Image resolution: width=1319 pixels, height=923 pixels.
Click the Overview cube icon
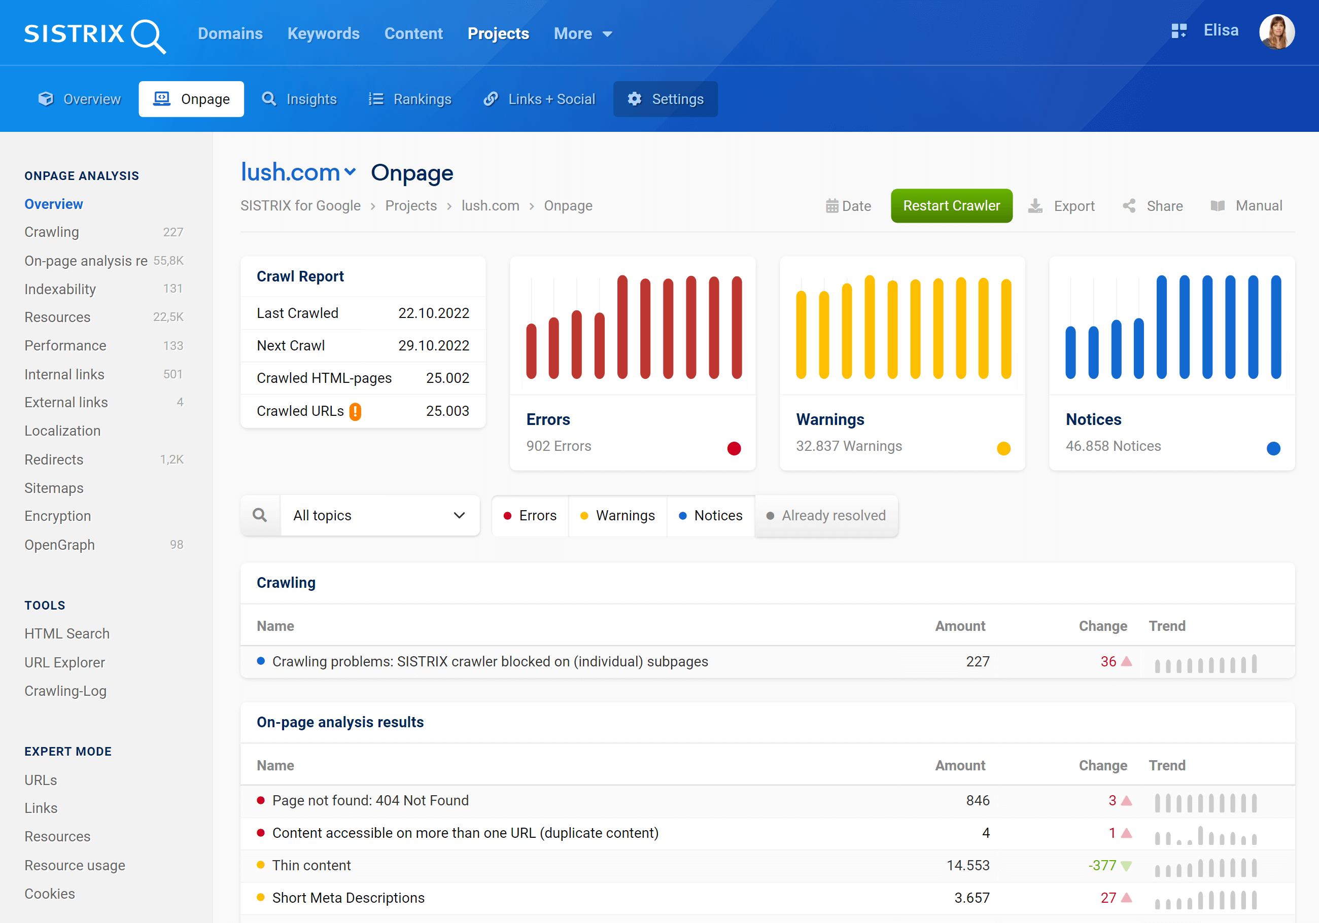(x=46, y=99)
